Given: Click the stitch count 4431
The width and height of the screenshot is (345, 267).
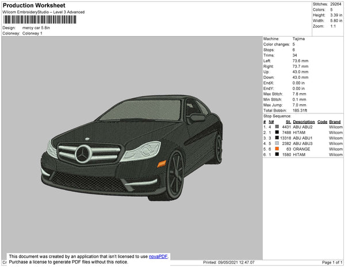Looking at the screenshot, I should [286, 127].
